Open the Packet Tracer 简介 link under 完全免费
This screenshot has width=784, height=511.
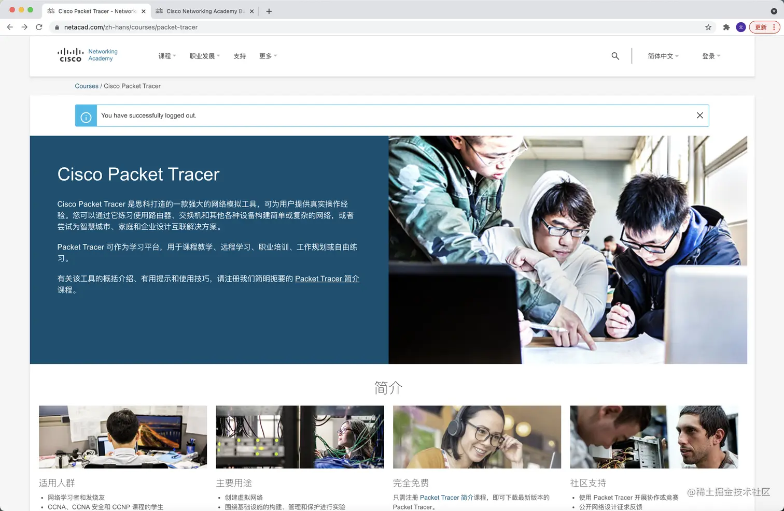pyautogui.click(x=446, y=498)
